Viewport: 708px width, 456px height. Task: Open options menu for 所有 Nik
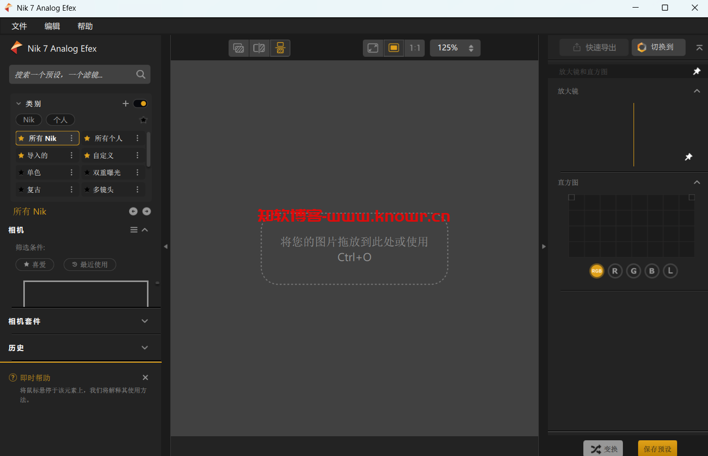(71, 138)
